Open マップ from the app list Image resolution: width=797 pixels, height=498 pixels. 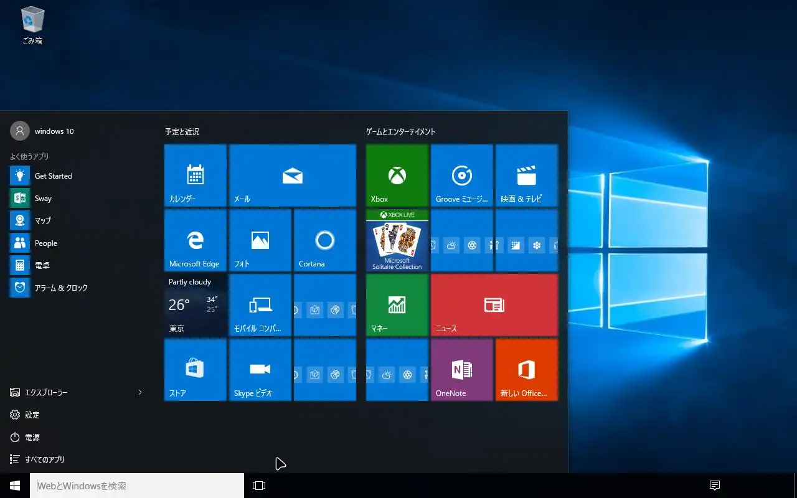point(77,221)
